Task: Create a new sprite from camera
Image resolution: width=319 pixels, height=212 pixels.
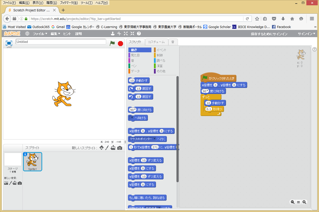Action: 120,148
